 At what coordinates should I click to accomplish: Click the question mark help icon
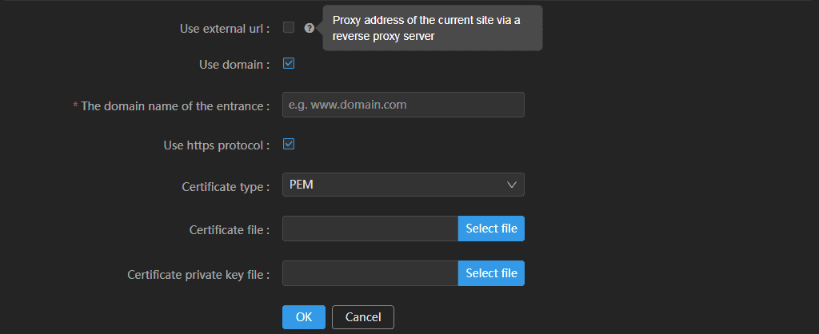[x=310, y=28]
